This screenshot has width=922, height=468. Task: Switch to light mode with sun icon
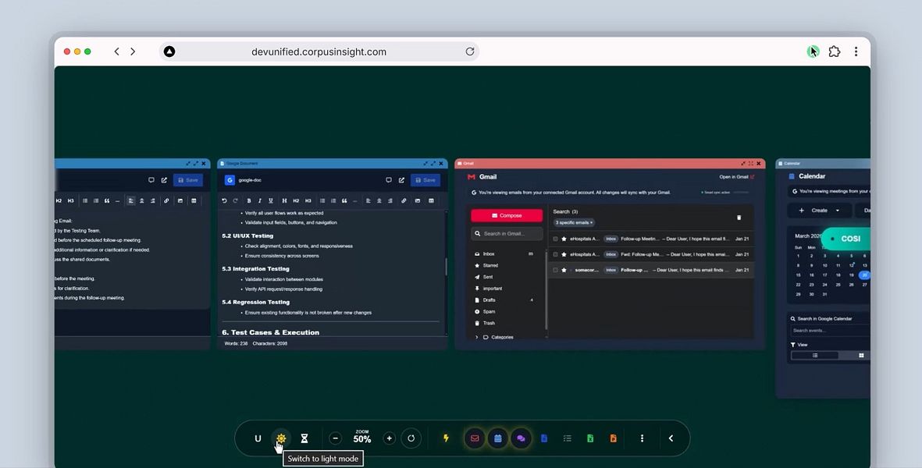(x=281, y=438)
